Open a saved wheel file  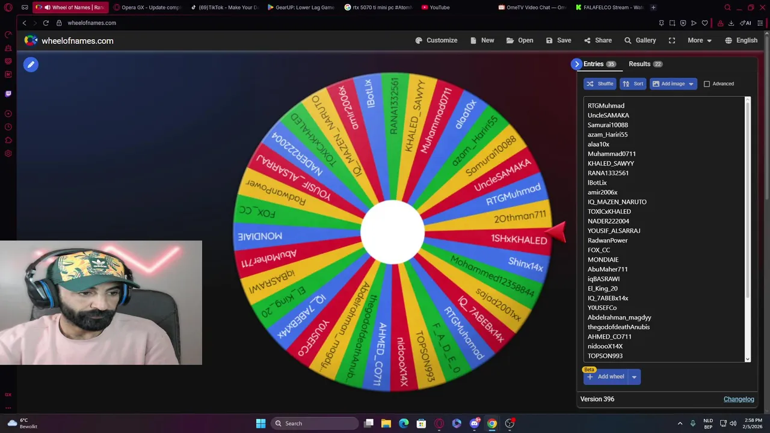point(520,40)
